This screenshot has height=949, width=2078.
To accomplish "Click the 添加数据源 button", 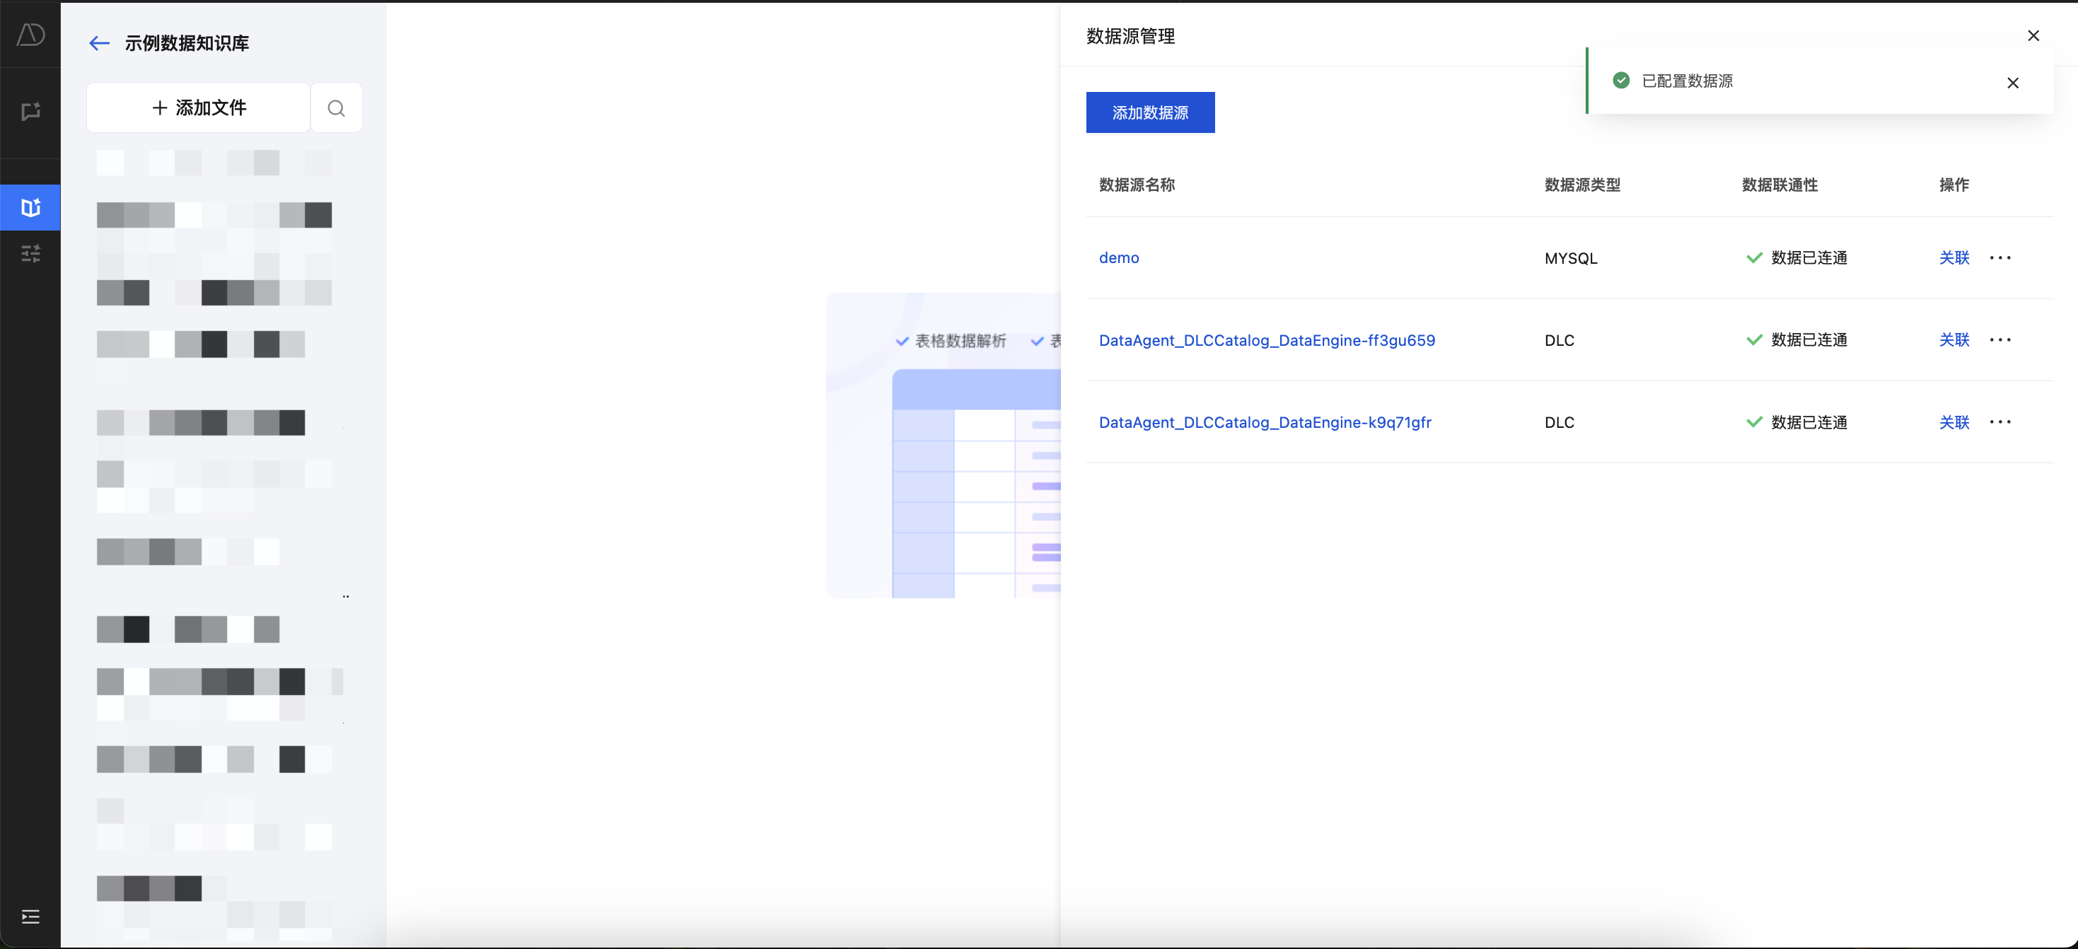I will click(1149, 113).
